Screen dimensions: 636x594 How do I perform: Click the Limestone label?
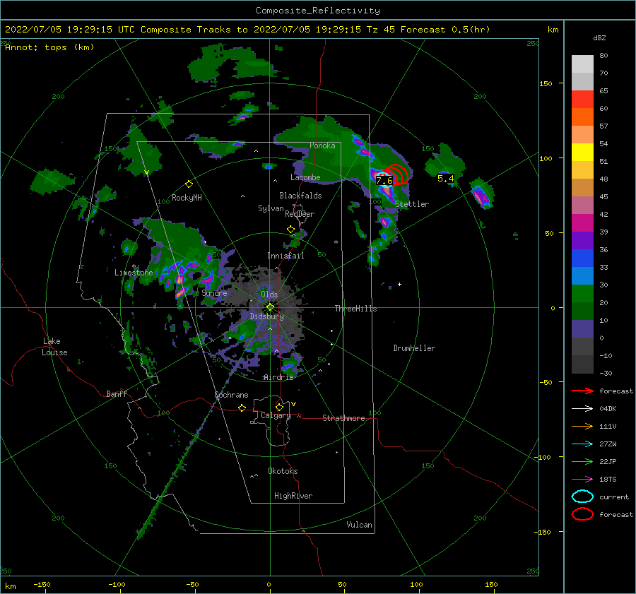134,273
